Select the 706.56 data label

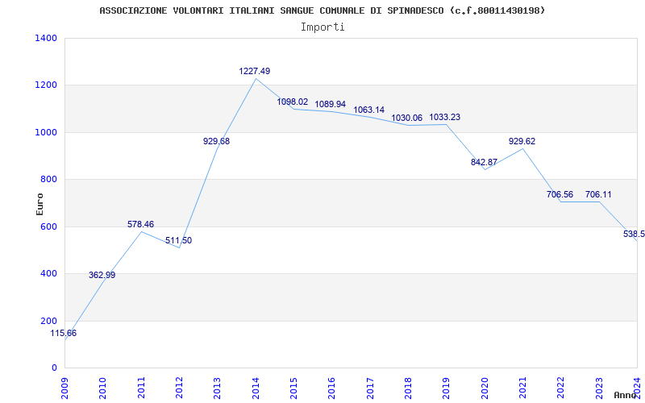click(560, 194)
